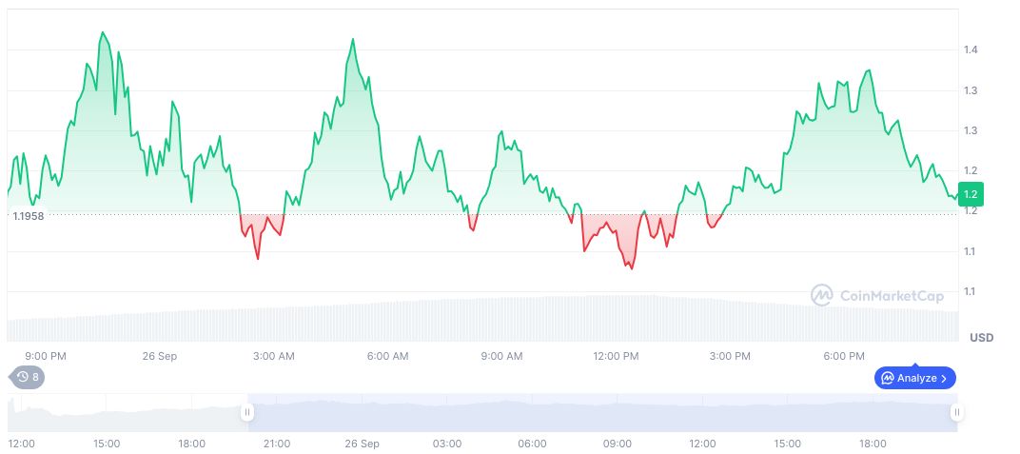Select the 9:00 PM mark on time axis
The height and width of the screenshot is (454, 1020).
[45, 357]
